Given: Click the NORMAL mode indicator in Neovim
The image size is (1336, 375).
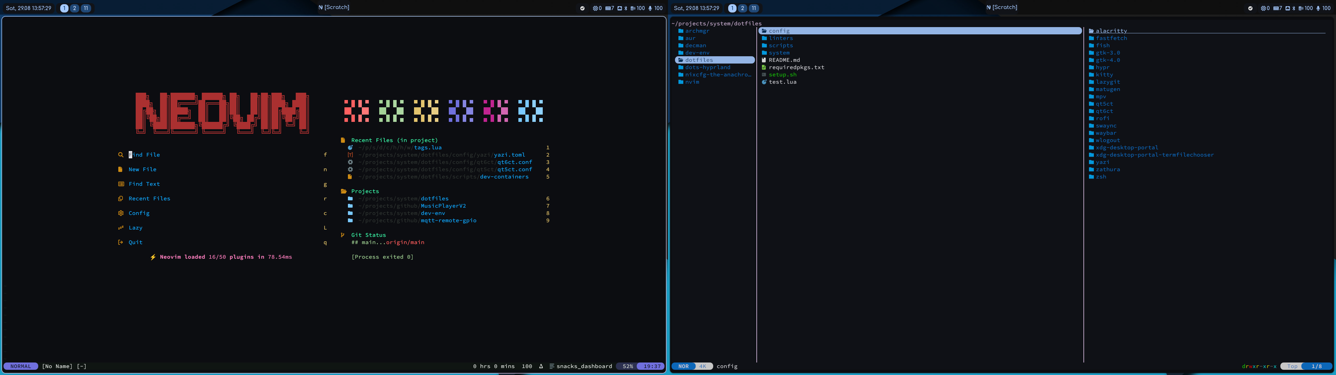Looking at the screenshot, I should [x=21, y=366].
